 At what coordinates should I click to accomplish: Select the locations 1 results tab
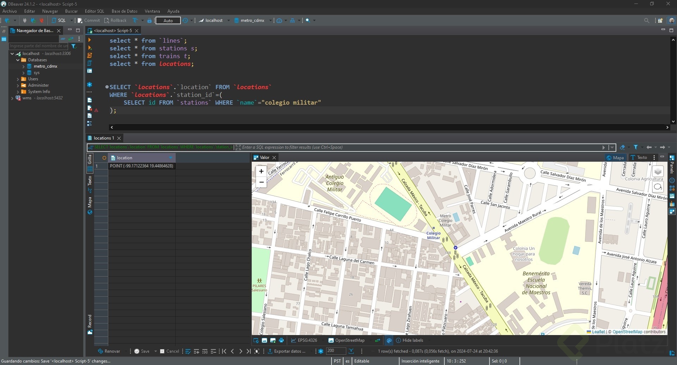[x=104, y=138]
